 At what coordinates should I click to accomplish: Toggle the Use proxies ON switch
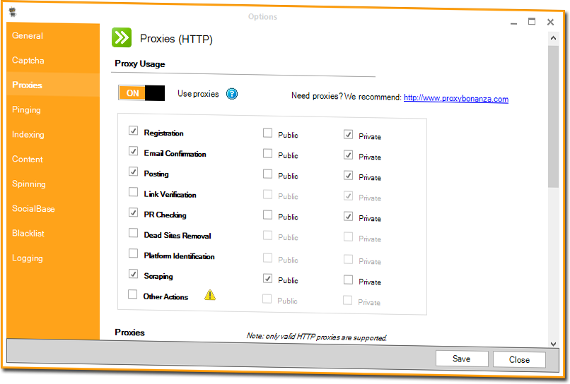point(141,93)
